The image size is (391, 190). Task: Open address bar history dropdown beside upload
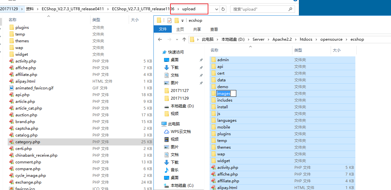pyautogui.click(x=217, y=9)
